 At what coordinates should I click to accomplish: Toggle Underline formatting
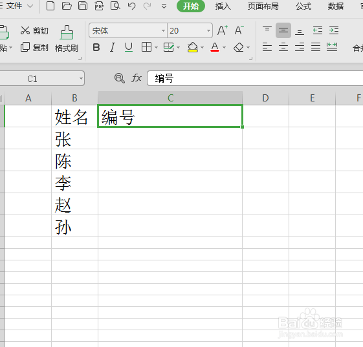(x=129, y=47)
